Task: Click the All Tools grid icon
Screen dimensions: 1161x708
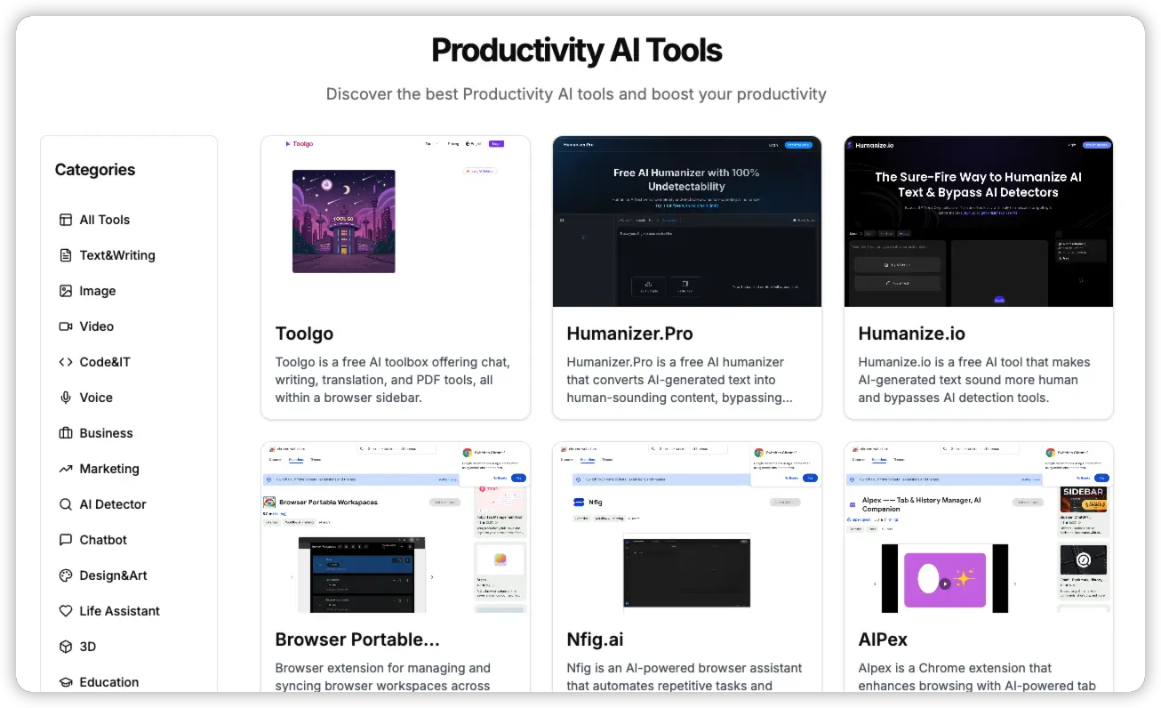Action: 66,220
